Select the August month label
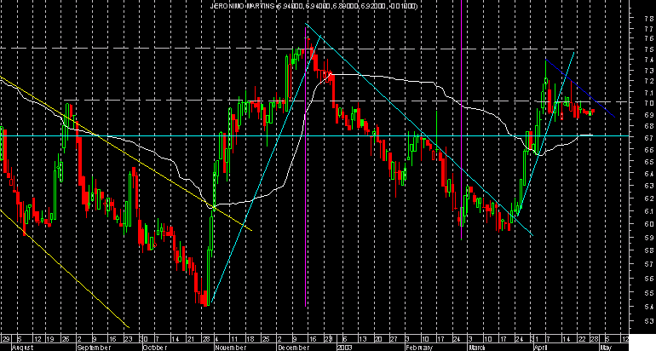Viewport: 656px width, 351px height. click(21, 348)
